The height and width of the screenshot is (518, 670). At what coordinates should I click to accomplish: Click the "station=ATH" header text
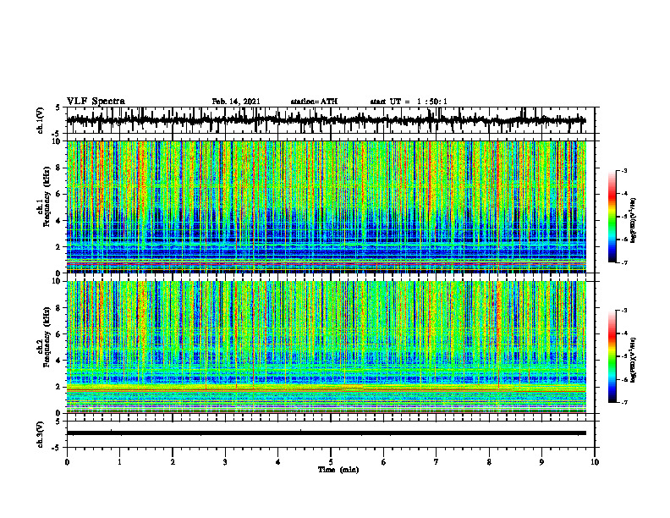pos(314,102)
